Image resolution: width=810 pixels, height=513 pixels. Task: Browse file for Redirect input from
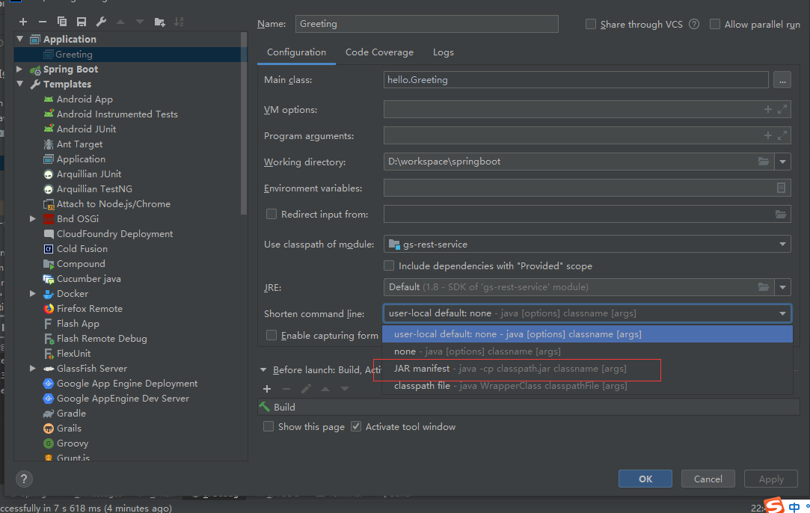tap(781, 215)
